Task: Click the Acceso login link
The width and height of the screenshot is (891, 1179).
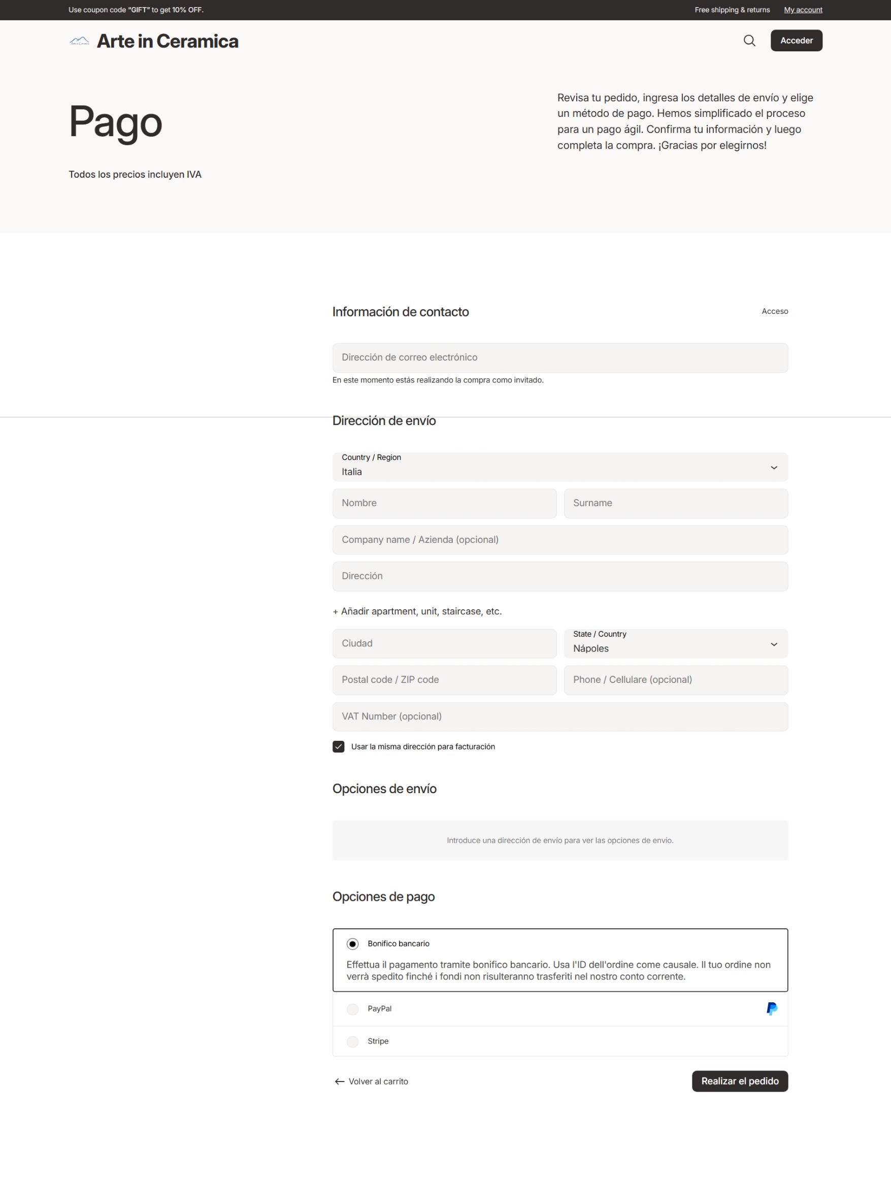Action: [774, 311]
